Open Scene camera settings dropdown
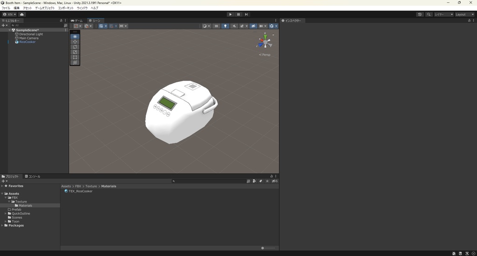Image resolution: width=477 pixels, height=256 pixels. [263, 26]
